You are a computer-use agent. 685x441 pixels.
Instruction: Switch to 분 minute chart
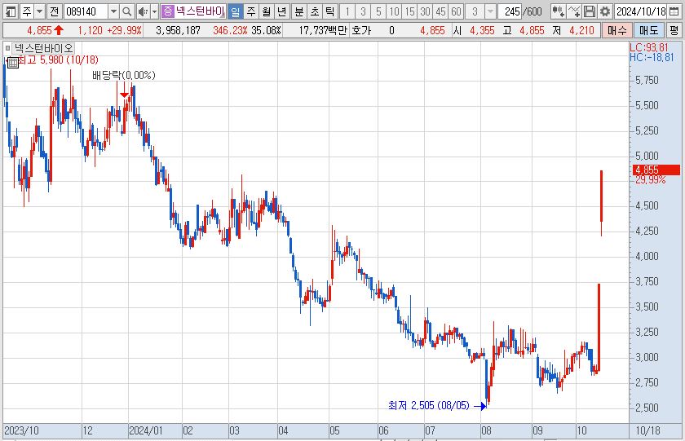tap(299, 11)
